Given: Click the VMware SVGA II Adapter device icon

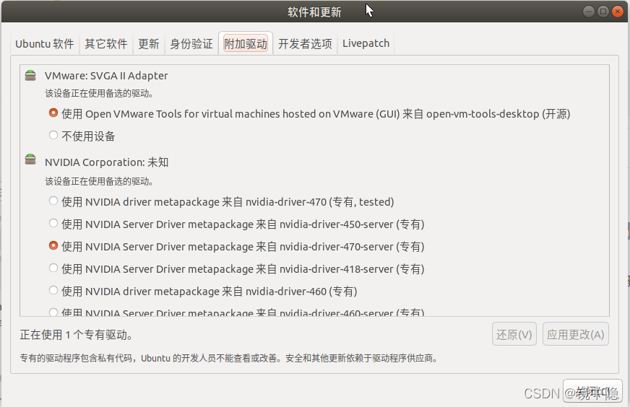Looking at the screenshot, I should pyautogui.click(x=30, y=76).
